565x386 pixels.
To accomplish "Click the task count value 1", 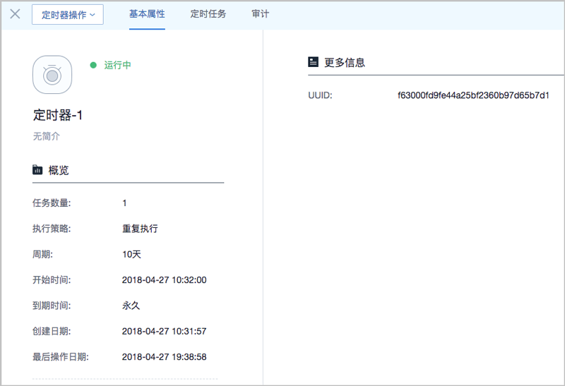I will tap(125, 203).
